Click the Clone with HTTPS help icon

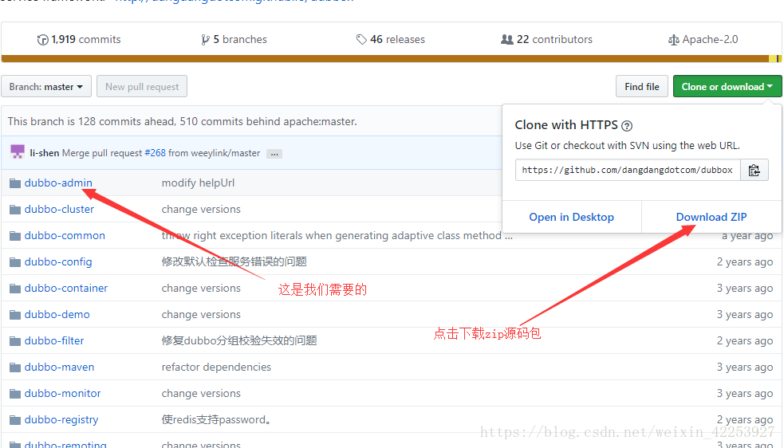(x=627, y=125)
